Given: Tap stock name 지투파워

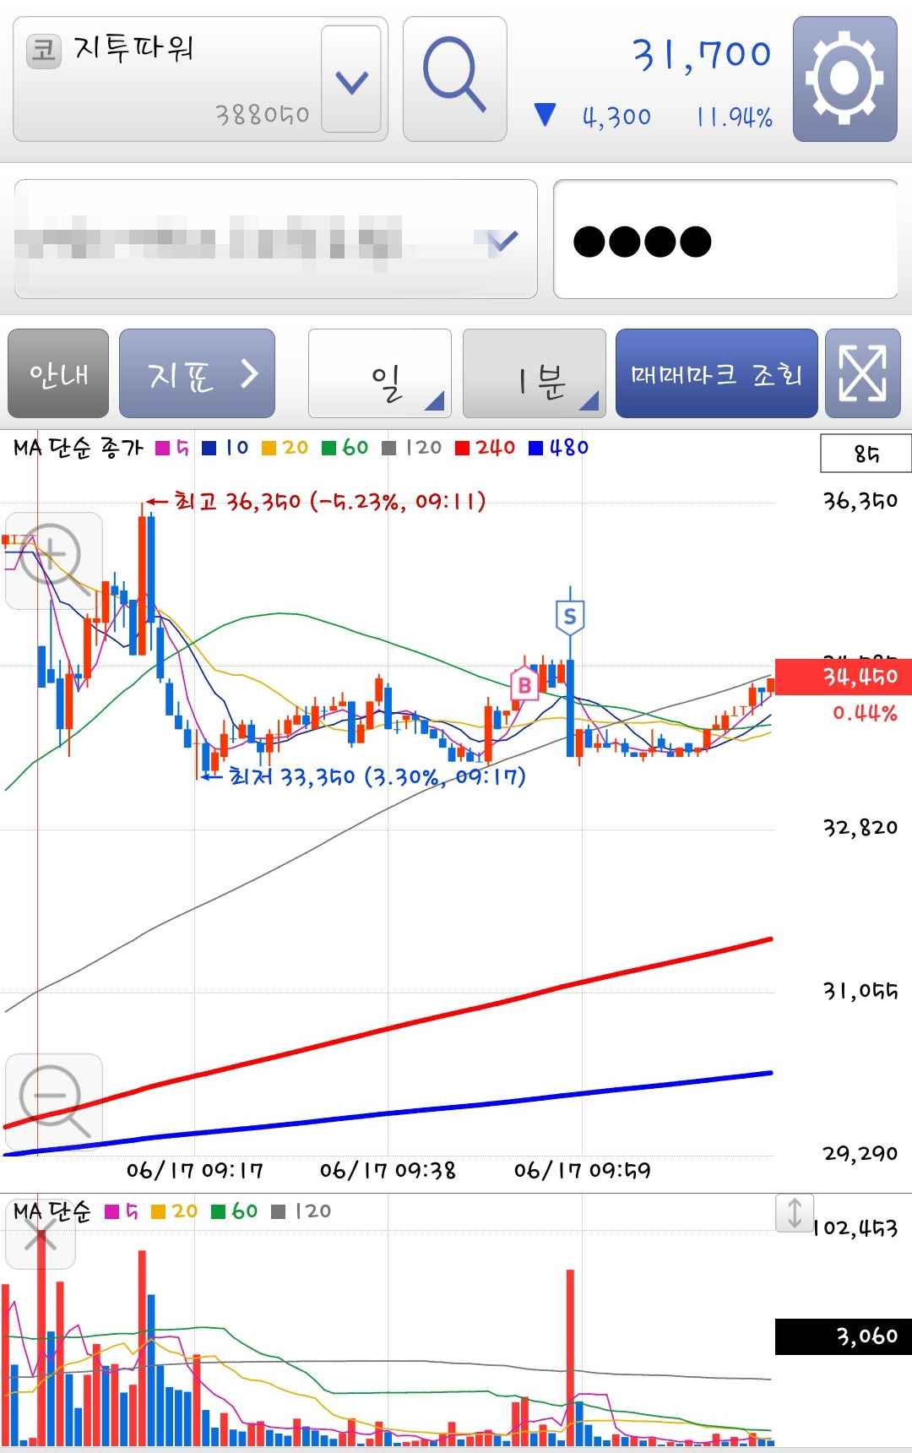Looking at the screenshot, I should click(x=133, y=48).
